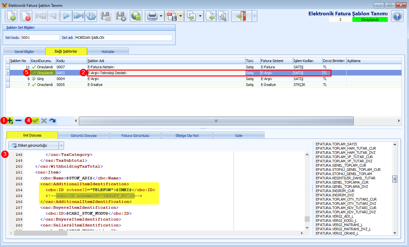Viewport: 409px width, 247px height.
Task: Click the page import icon with left arrow
Action: click(210, 16)
